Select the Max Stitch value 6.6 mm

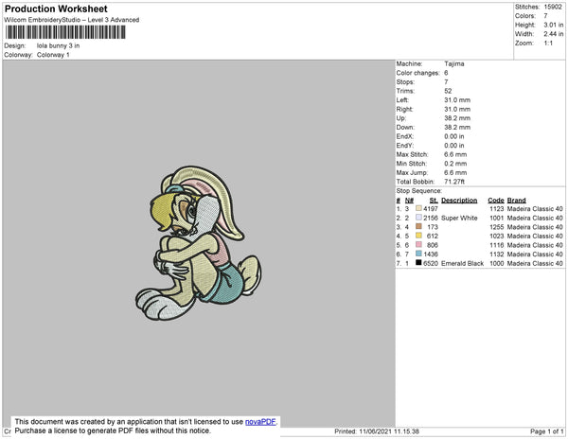[x=455, y=154]
